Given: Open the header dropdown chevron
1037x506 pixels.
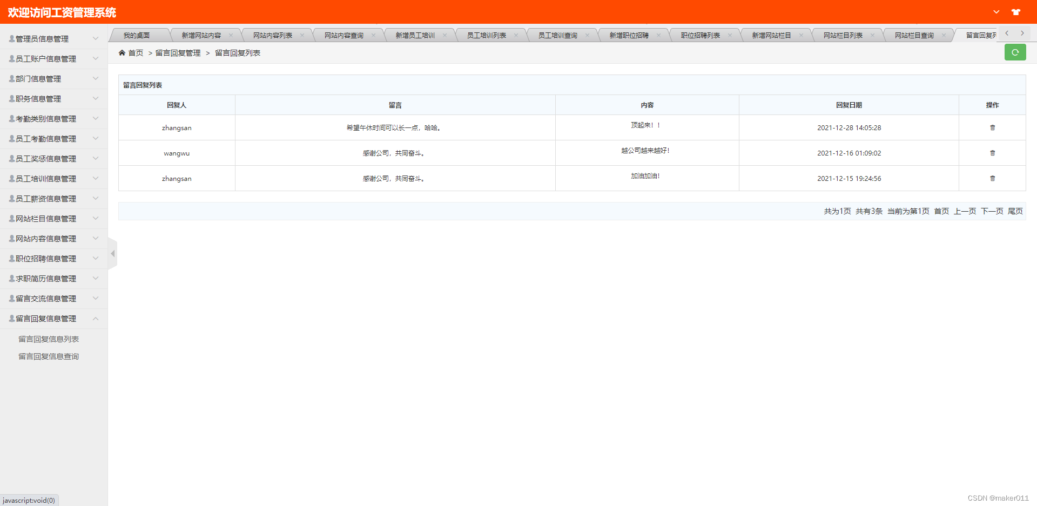Looking at the screenshot, I should pyautogui.click(x=996, y=12).
